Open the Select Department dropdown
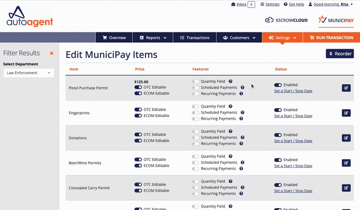360x210 pixels. pos(29,73)
